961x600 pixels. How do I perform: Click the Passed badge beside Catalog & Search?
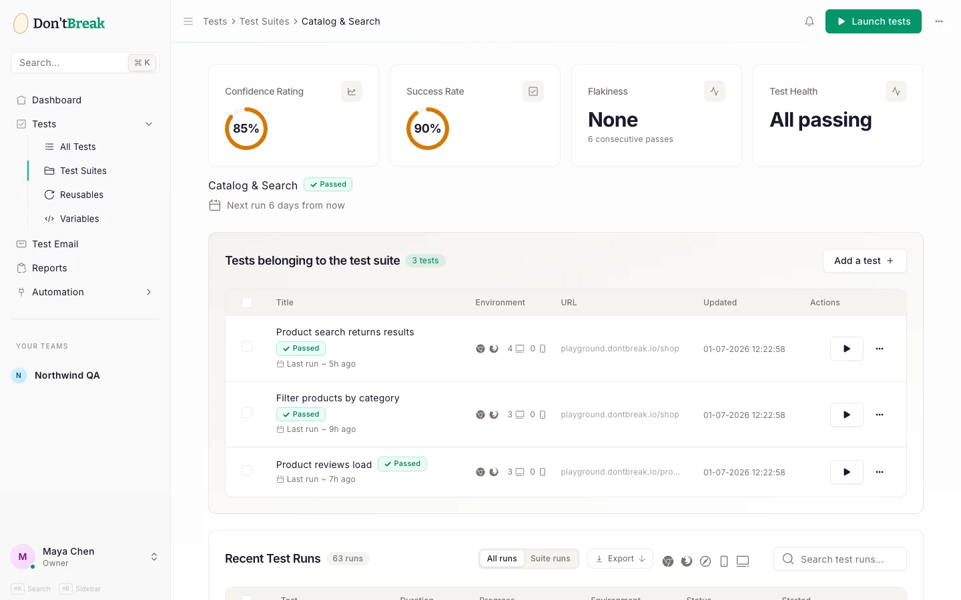click(x=328, y=185)
